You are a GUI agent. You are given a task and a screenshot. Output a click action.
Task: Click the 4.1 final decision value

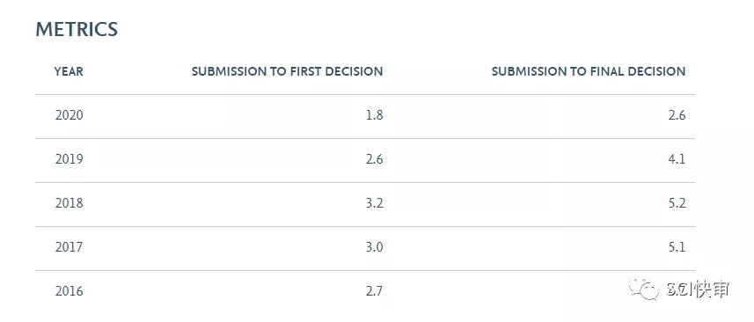pyautogui.click(x=677, y=159)
